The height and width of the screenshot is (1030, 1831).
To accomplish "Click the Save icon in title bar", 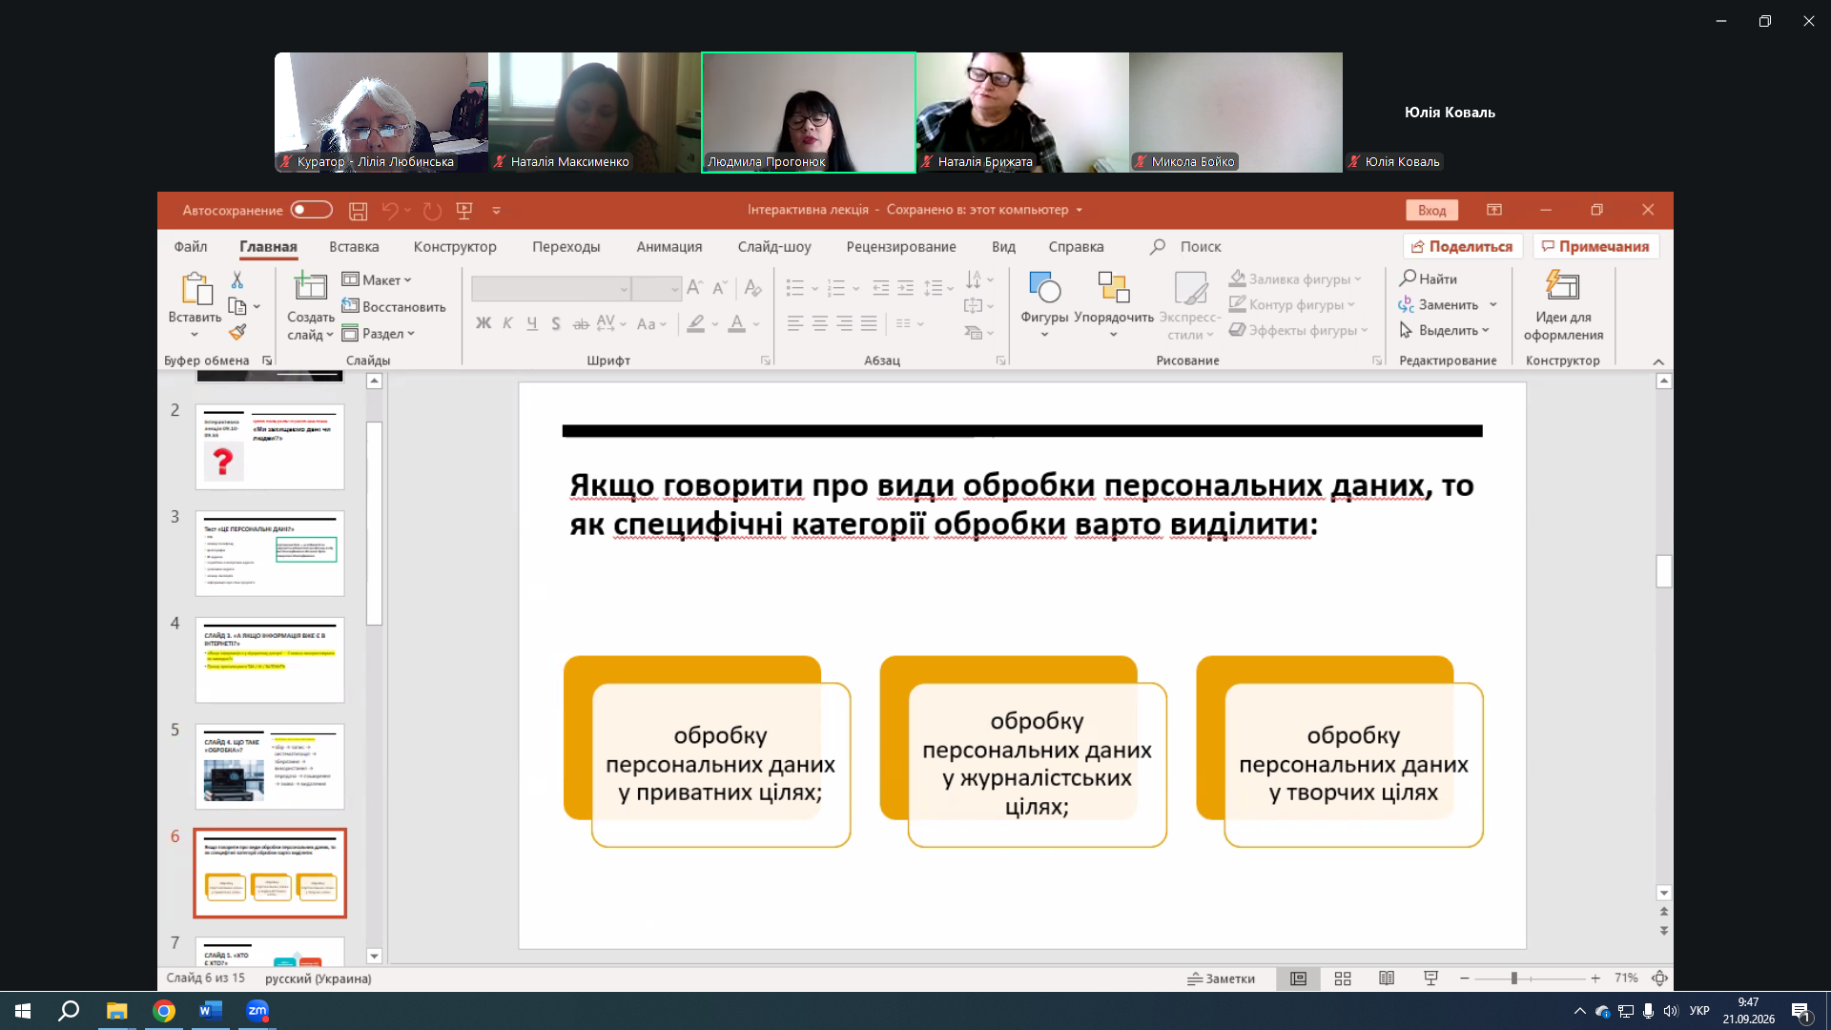I will (x=358, y=211).
